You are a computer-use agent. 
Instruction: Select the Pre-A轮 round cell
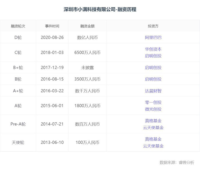pos(18,124)
